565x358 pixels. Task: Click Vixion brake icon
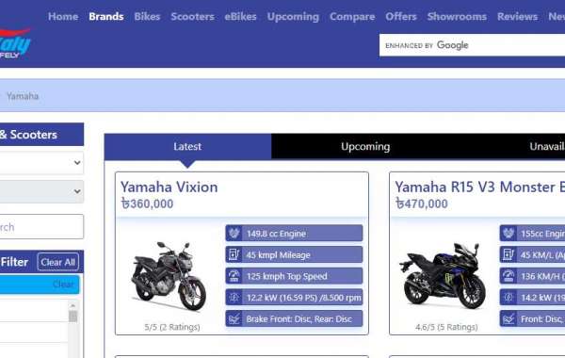pyautogui.click(x=234, y=318)
